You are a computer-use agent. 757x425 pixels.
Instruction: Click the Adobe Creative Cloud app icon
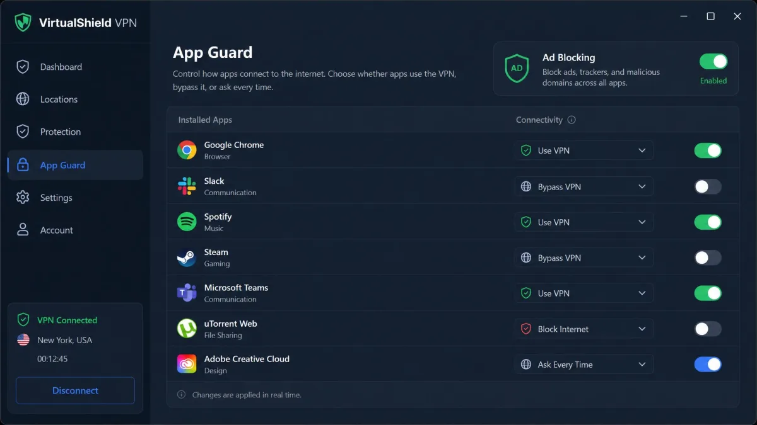(187, 364)
